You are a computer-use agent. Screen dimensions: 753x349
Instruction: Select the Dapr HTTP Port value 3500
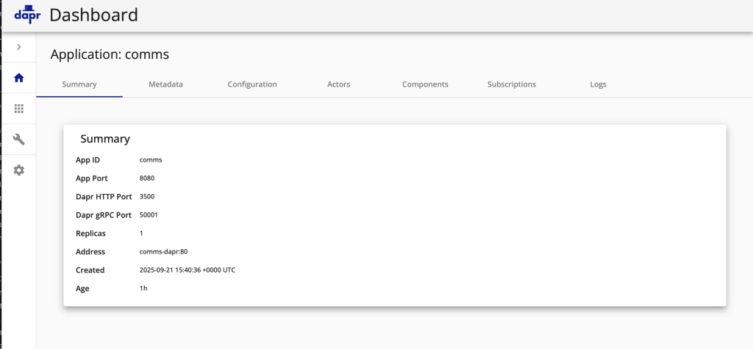click(147, 196)
